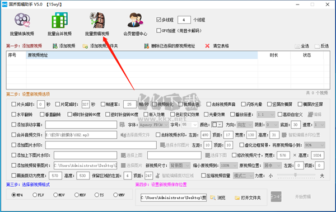Click the 选择音频文件 icon
Image resolution: width=336 pixels, height=212 pixels.
[123, 135]
